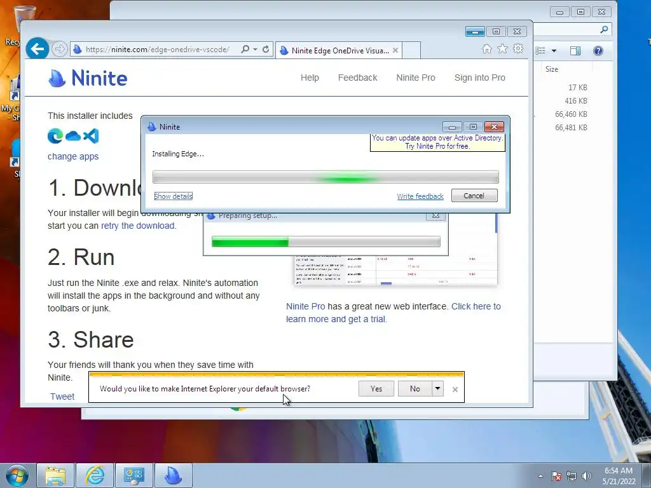Switch to Ninite installer on taskbar
Screen dimensions: 651x488
click(173, 475)
